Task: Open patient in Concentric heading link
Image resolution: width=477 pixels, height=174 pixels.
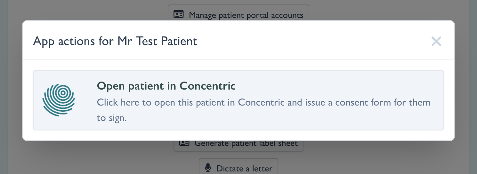Action: click(166, 86)
